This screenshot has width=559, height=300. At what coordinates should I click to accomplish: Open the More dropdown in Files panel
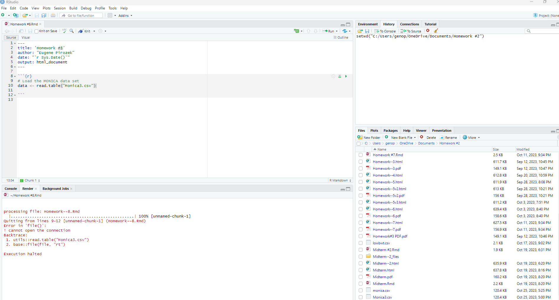[x=471, y=137]
